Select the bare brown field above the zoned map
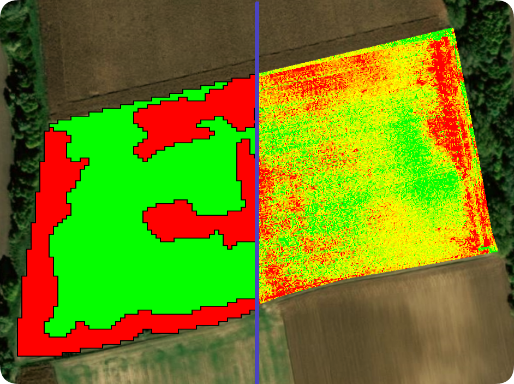The height and width of the screenshot is (384, 514). [x=147, y=49]
